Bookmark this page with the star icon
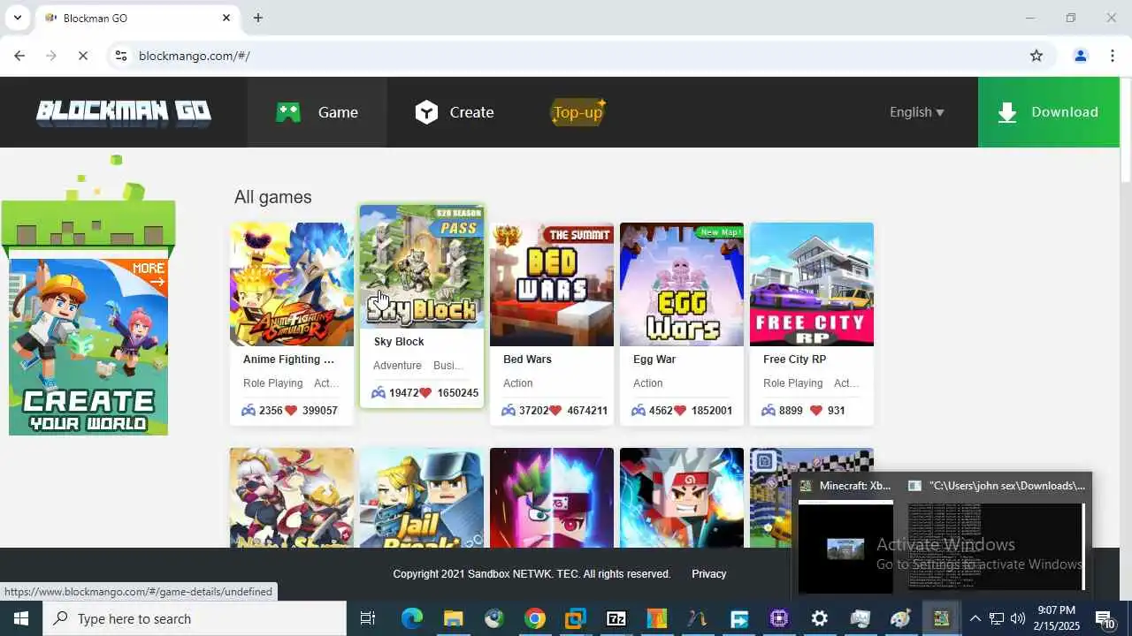 [x=1036, y=56]
